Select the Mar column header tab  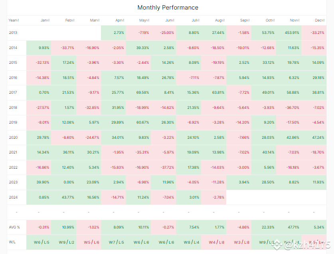94,20
